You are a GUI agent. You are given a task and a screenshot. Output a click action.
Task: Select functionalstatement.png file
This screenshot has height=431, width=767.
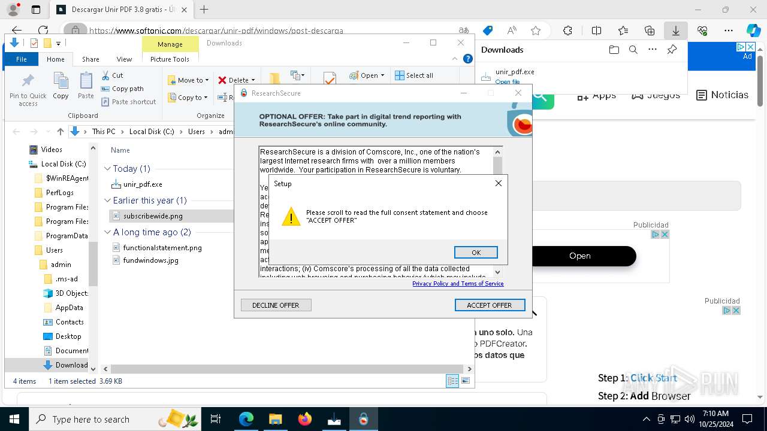click(162, 248)
